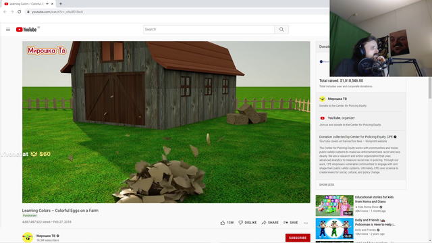Open Мирошка ТВ channel name link
The image size is (432, 243).
[46, 236]
